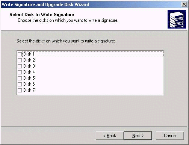Click the stacked disks wizard icon

[177, 20]
